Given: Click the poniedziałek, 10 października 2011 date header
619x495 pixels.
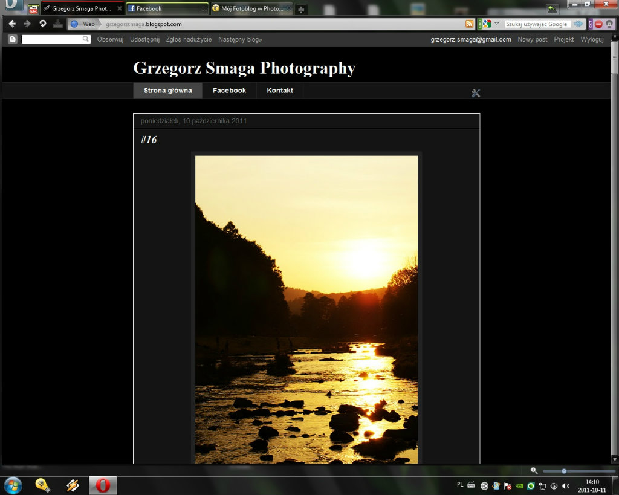Looking at the screenshot, I should tap(193, 121).
